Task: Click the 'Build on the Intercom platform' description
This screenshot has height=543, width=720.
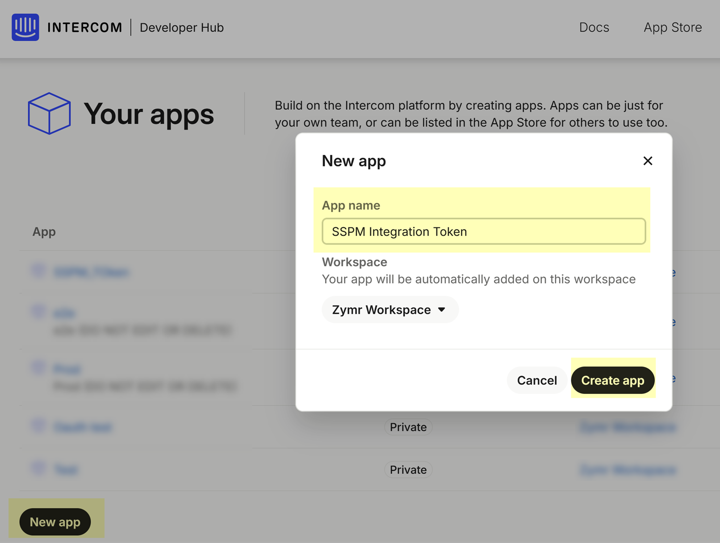Action: (471, 114)
